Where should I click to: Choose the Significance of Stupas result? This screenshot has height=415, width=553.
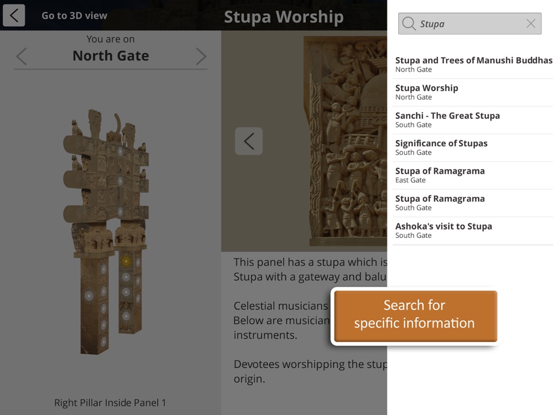click(x=473, y=148)
